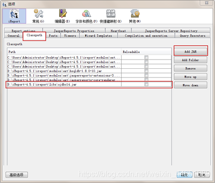
Task: Close the 选项 options dialog window
Action: (207, 3)
